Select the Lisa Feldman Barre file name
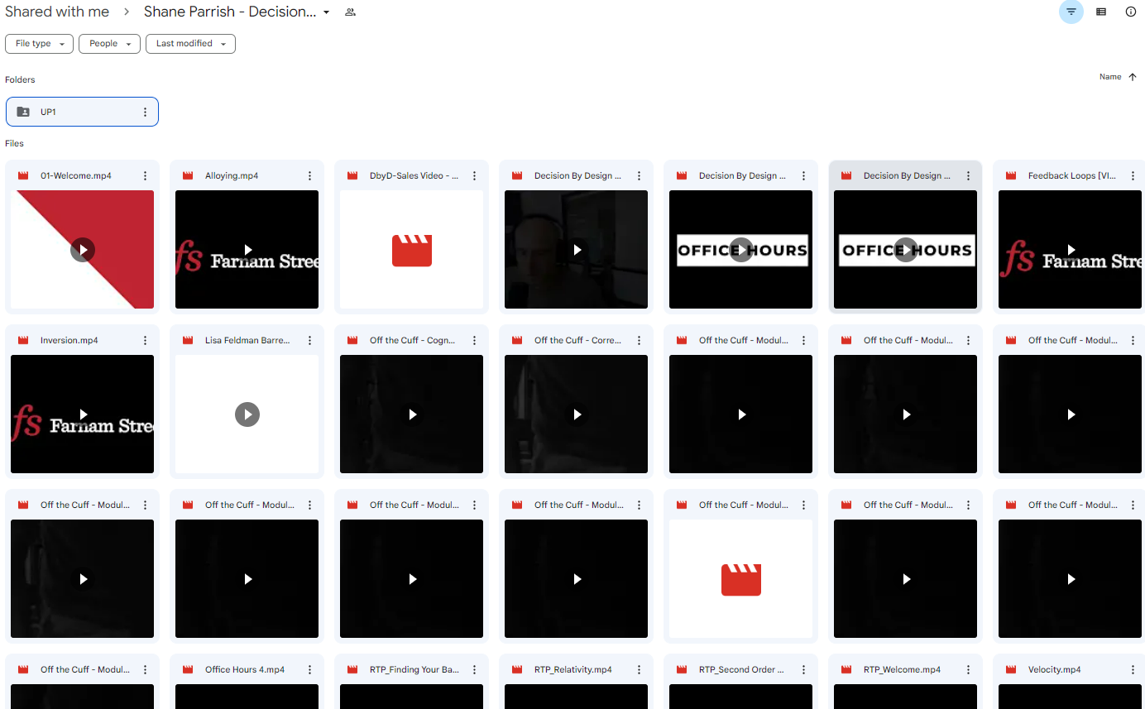The image size is (1145, 709). (247, 341)
